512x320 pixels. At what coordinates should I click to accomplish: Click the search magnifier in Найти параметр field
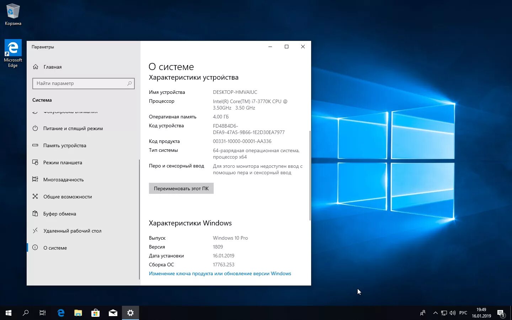tap(129, 84)
